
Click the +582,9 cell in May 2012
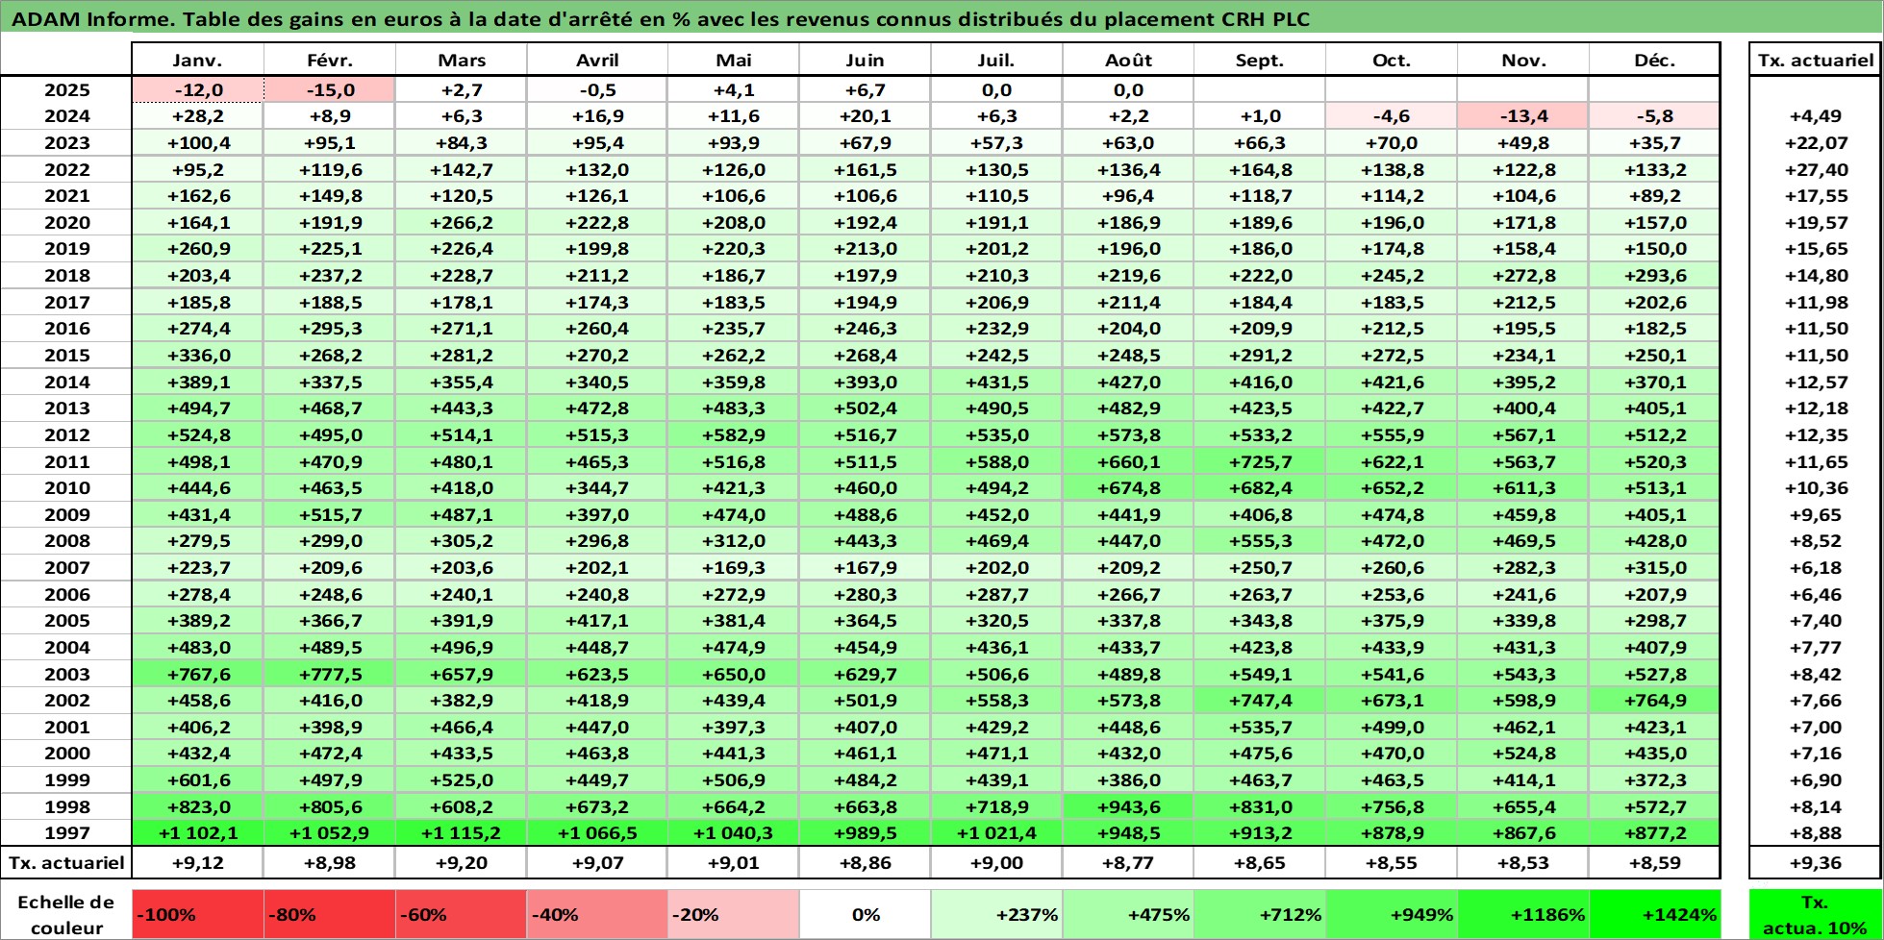[x=733, y=434]
